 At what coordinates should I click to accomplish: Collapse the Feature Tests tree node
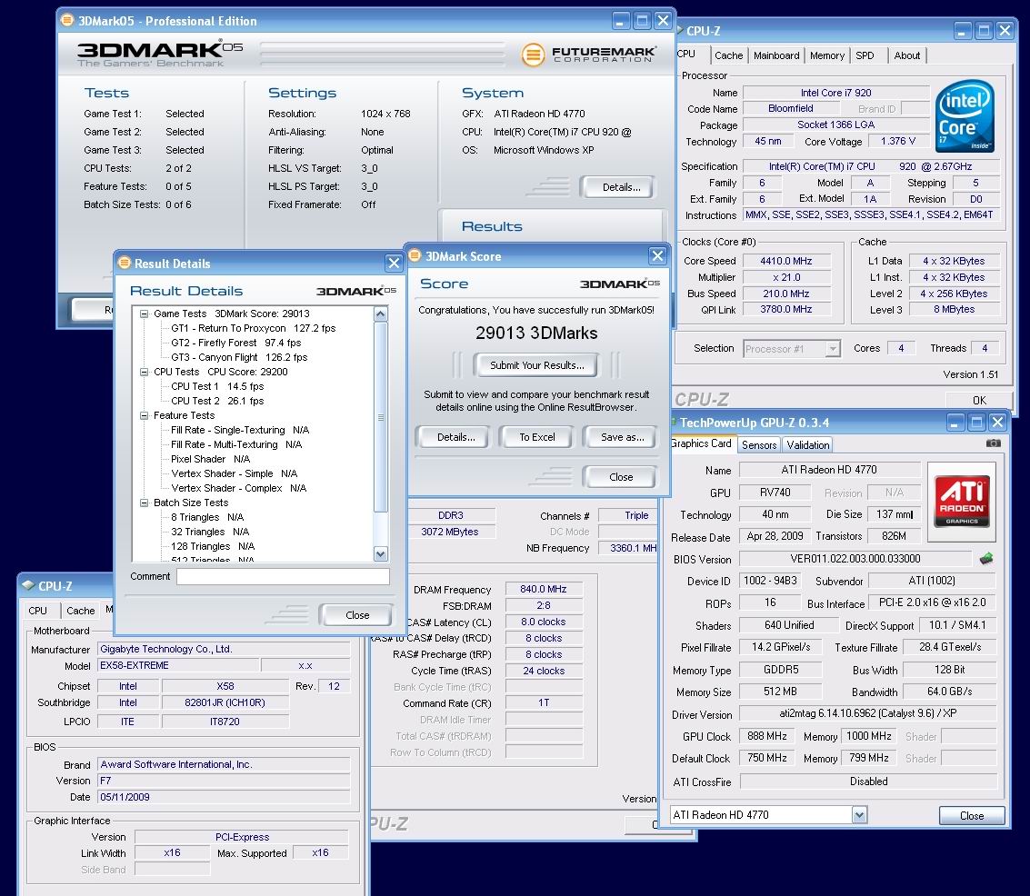tap(144, 415)
